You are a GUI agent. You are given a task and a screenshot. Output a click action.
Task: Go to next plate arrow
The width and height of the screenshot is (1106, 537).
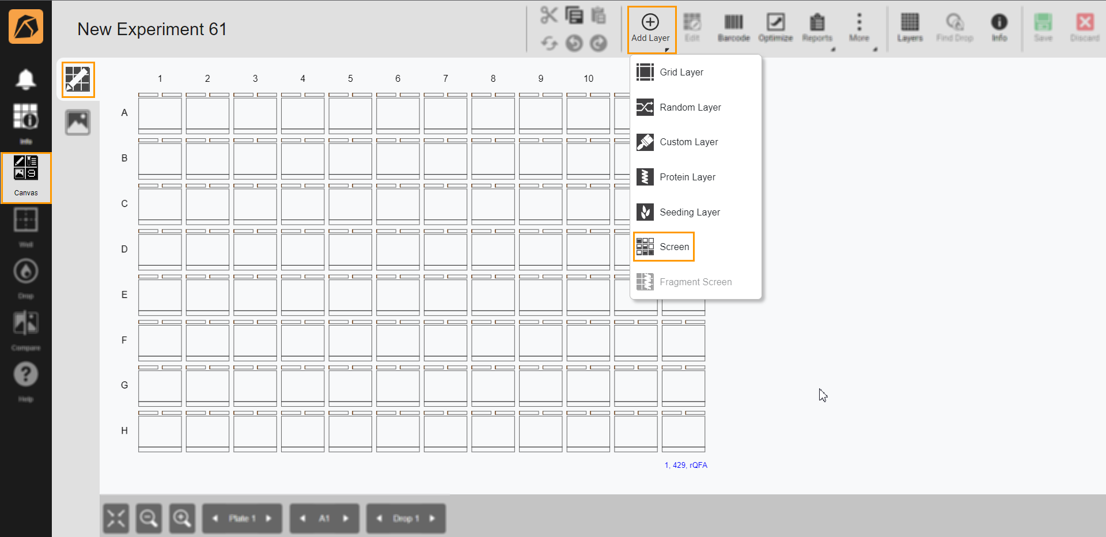pos(268,519)
